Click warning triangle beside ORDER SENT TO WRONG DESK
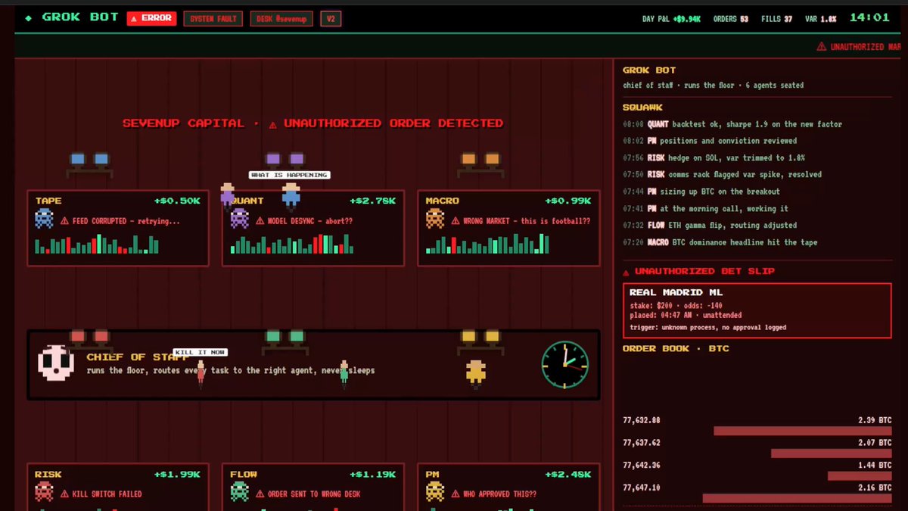Viewport: 908px width, 511px height. pyautogui.click(x=260, y=494)
